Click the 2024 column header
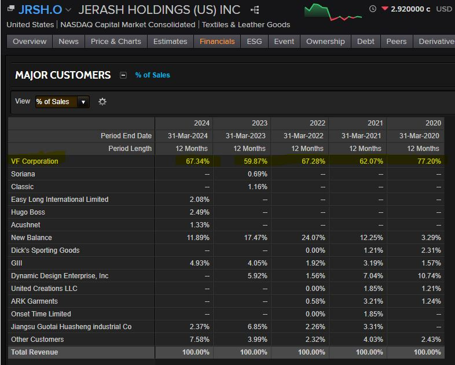Image resolution: width=455 pixels, height=365 pixels. click(201, 123)
